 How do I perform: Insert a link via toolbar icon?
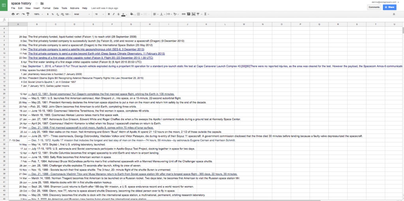pos(183,14)
